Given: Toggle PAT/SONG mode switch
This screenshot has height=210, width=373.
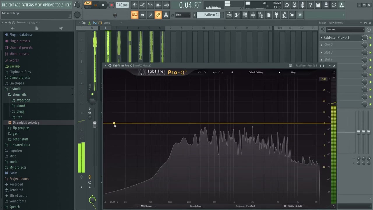Looking at the screenshot, I should 88,5.
